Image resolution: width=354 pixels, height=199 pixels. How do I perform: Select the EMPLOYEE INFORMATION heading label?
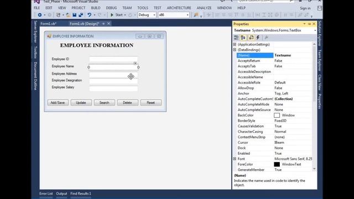[x=97, y=45]
